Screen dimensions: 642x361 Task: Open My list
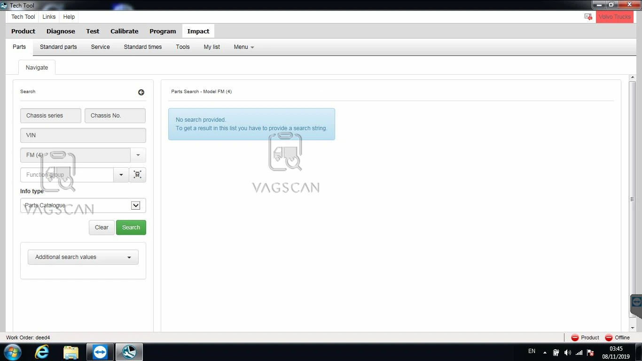212,47
